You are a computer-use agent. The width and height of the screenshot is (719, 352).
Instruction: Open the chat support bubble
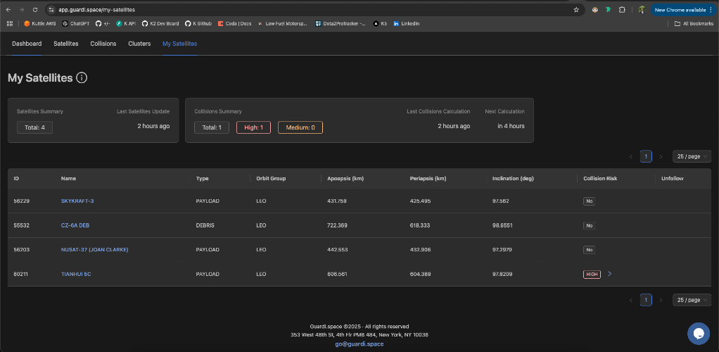pyautogui.click(x=699, y=334)
